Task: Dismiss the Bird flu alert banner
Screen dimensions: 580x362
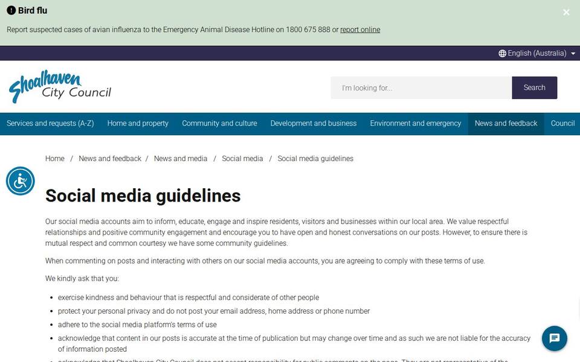Action: tap(566, 12)
